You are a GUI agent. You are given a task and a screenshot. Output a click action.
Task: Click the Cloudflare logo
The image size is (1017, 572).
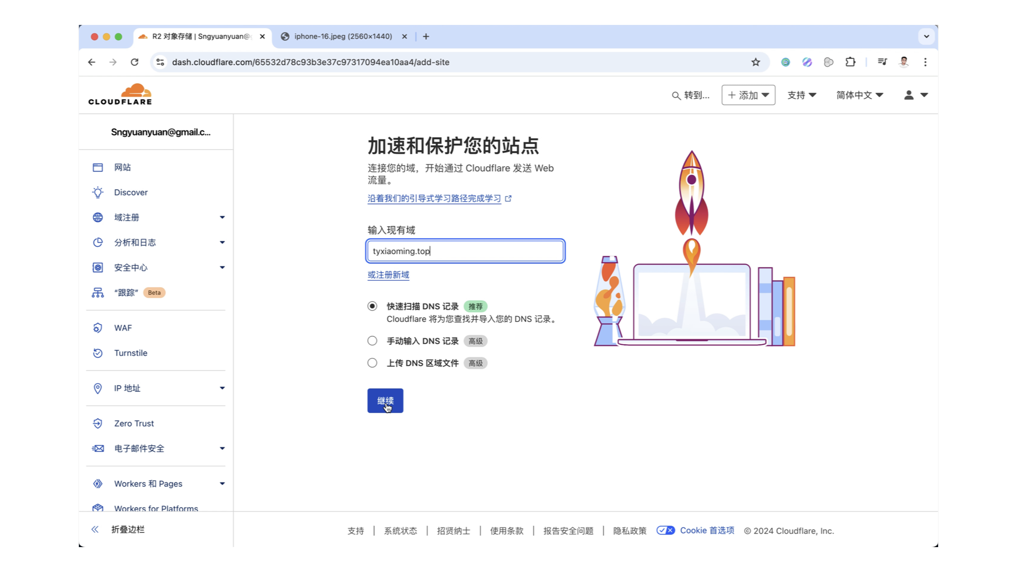[x=120, y=95]
